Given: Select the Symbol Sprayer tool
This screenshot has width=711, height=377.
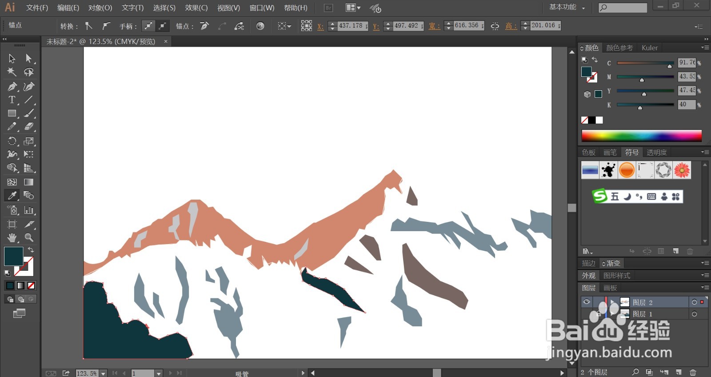Looking at the screenshot, I should (x=12, y=210).
